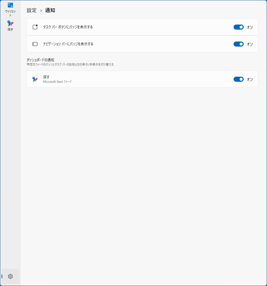Click the navigation bar badge icon
This screenshot has width=267, height=286.
(x=35, y=44)
